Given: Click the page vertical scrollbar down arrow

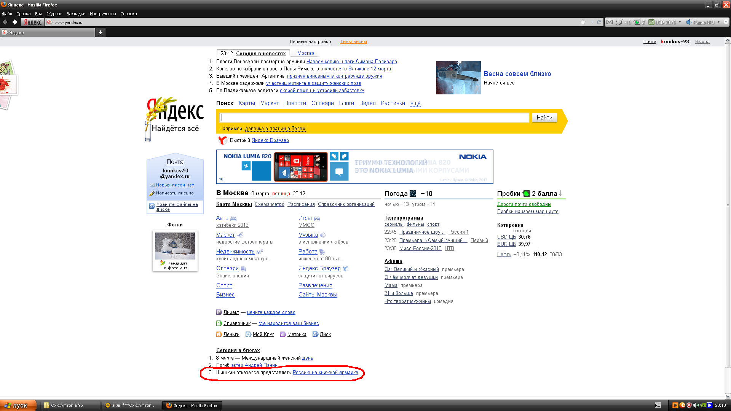Looking at the screenshot, I should tap(728, 396).
